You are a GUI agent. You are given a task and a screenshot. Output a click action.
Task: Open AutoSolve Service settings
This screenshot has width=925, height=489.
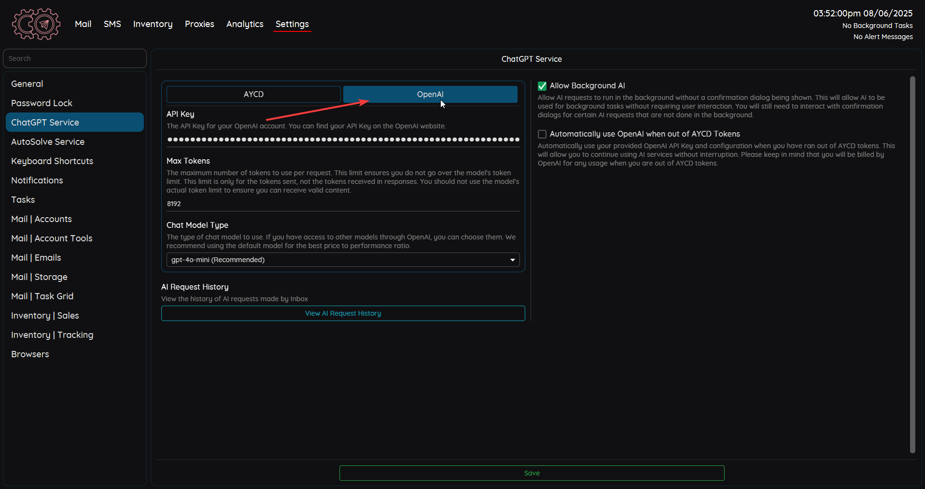point(47,141)
